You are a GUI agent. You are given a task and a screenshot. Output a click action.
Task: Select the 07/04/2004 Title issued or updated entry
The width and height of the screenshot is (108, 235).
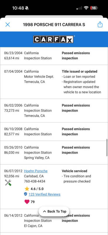pyautogui.click(x=54, y=82)
